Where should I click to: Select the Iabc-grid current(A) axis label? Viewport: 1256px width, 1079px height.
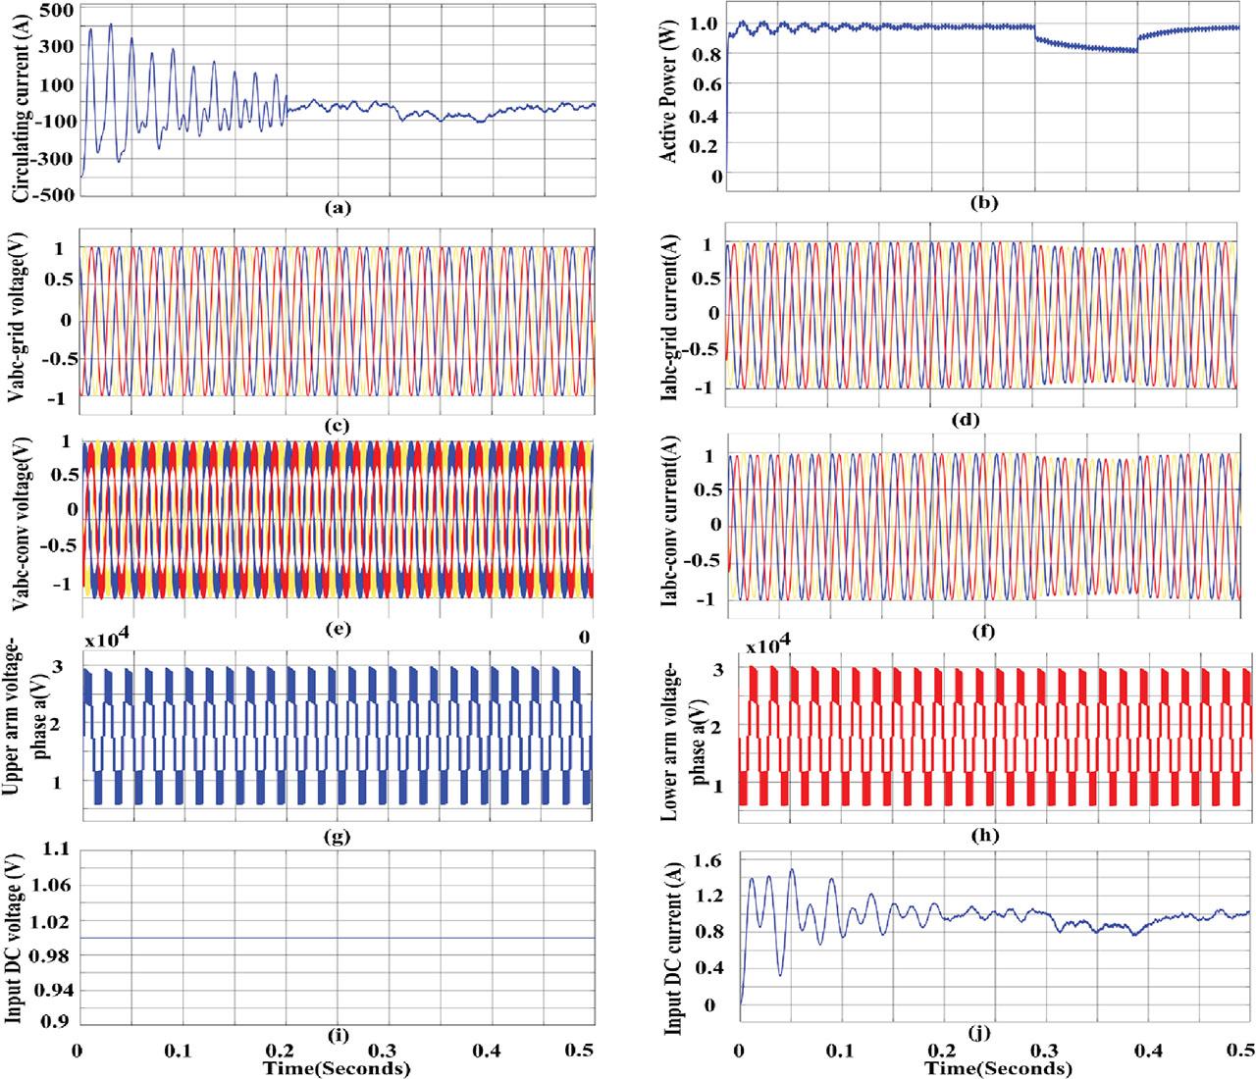point(674,319)
